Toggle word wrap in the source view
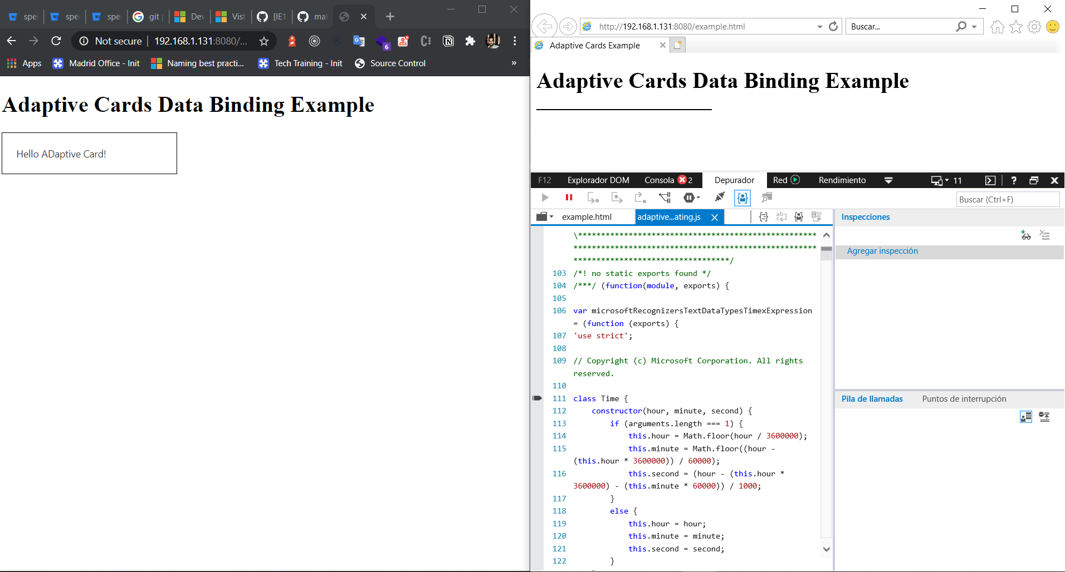The image size is (1065, 572). (780, 217)
